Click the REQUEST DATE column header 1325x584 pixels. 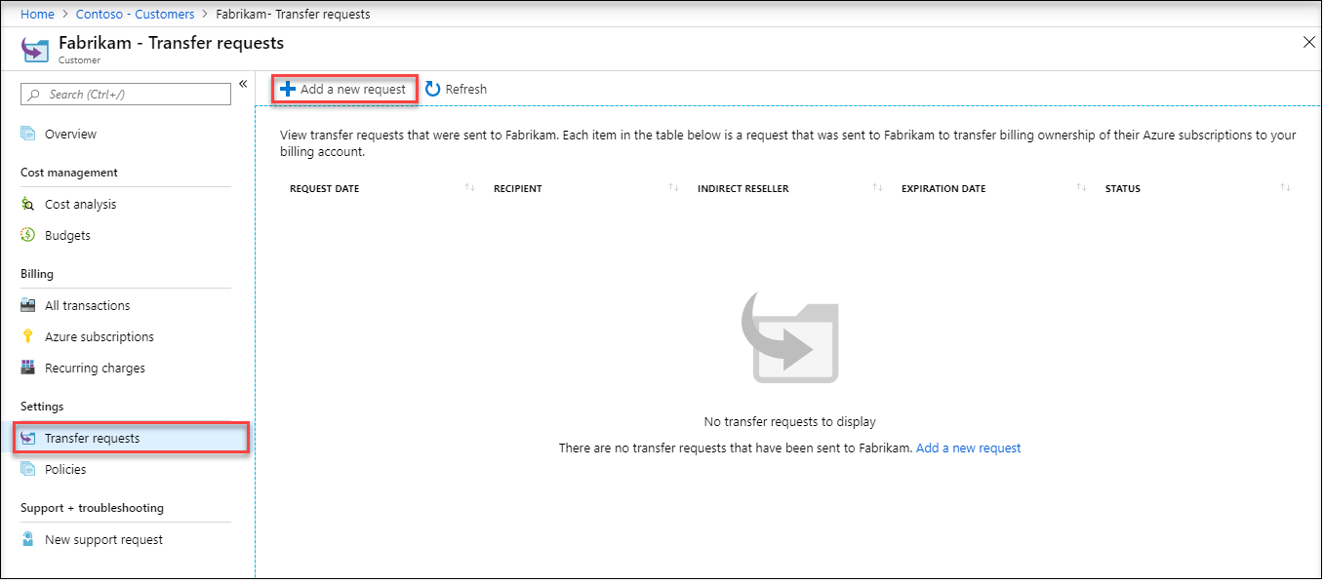click(325, 188)
